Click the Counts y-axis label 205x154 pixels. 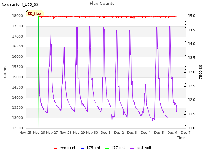point(5,72)
